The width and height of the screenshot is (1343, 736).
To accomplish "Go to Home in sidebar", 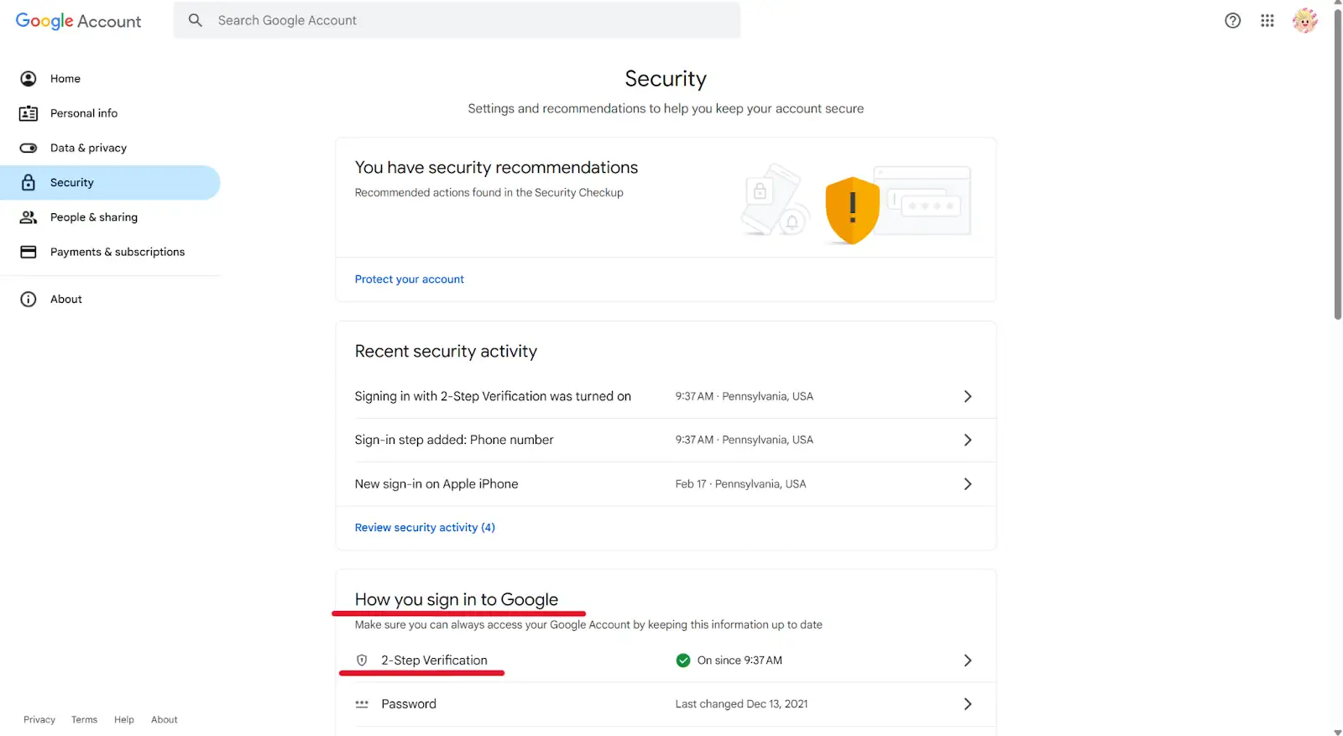I will coord(110,79).
